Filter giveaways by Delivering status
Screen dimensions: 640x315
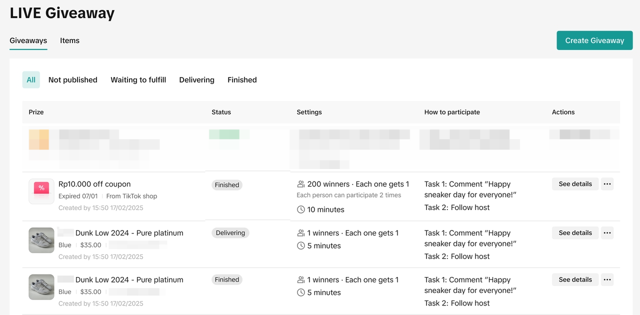[x=196, y=80]
